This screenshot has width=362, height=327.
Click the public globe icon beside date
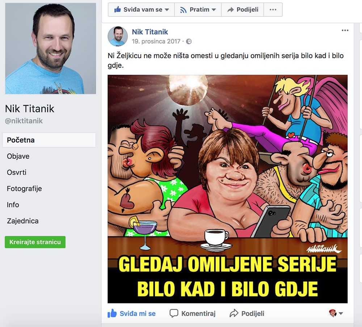[189, 41]
